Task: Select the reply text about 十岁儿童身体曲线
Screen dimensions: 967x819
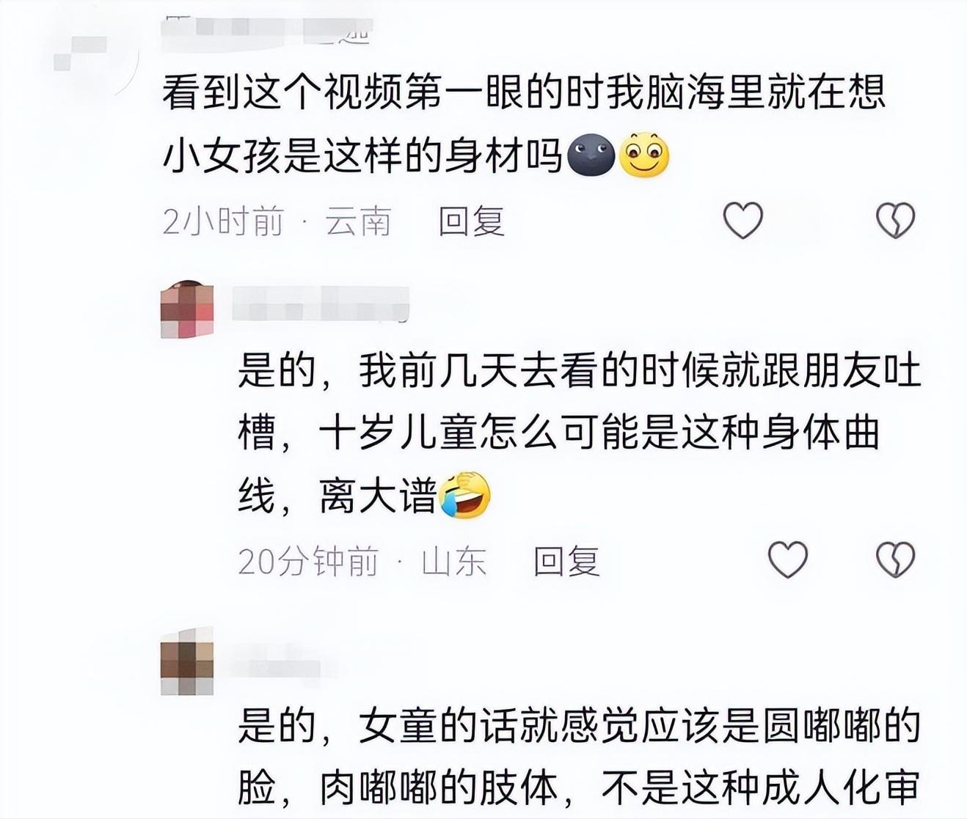Action: [x=580, y=434]
